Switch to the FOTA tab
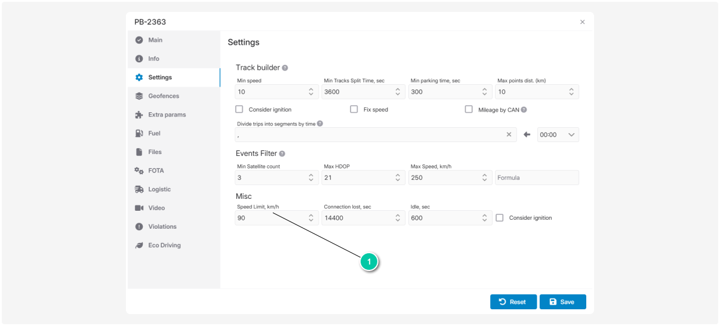This screenshot has height=326, width=720. [156, 171]
